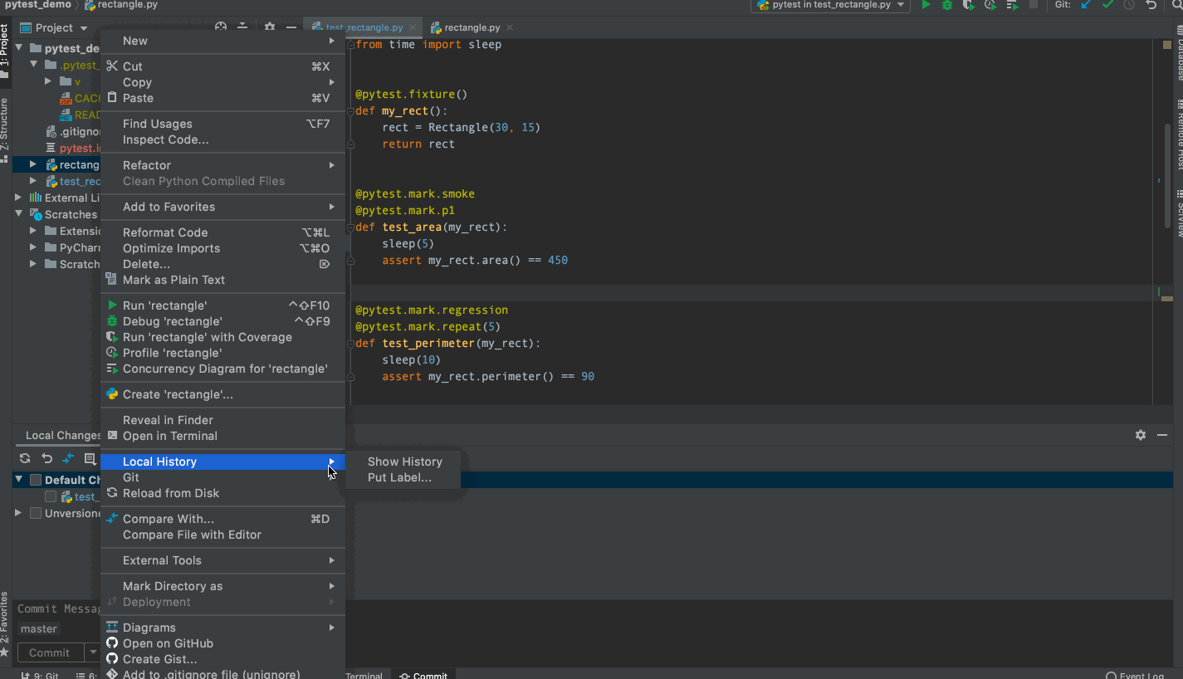The image size is (1183, 679).
Task: Run the pytest configuration with the green play icon
Action: click(926, 5)
